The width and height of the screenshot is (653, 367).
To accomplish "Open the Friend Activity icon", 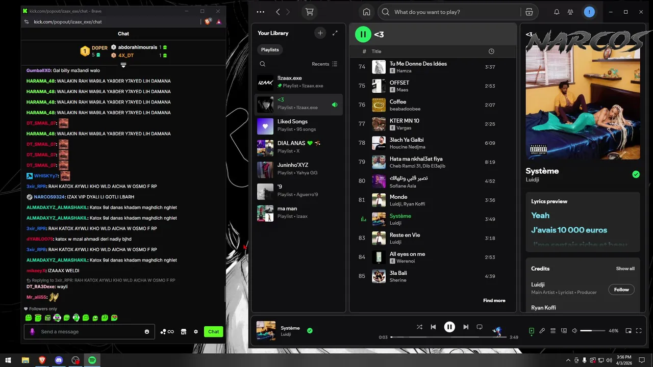I will (x=570, y=12).
